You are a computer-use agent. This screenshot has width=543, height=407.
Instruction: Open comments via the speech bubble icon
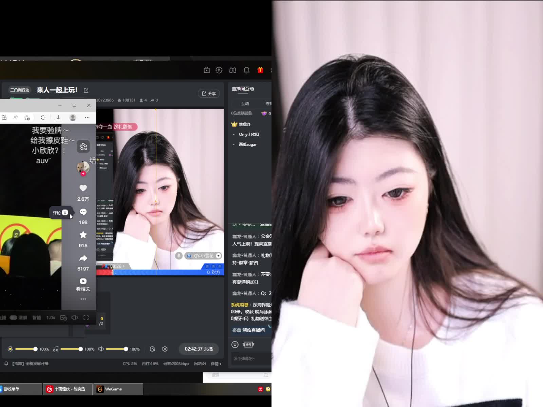[x=83, y=212]
